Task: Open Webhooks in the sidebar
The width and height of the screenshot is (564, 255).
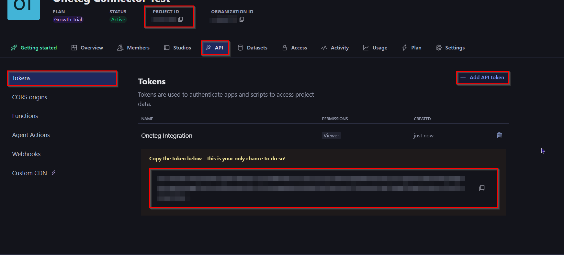Action: 26,154
